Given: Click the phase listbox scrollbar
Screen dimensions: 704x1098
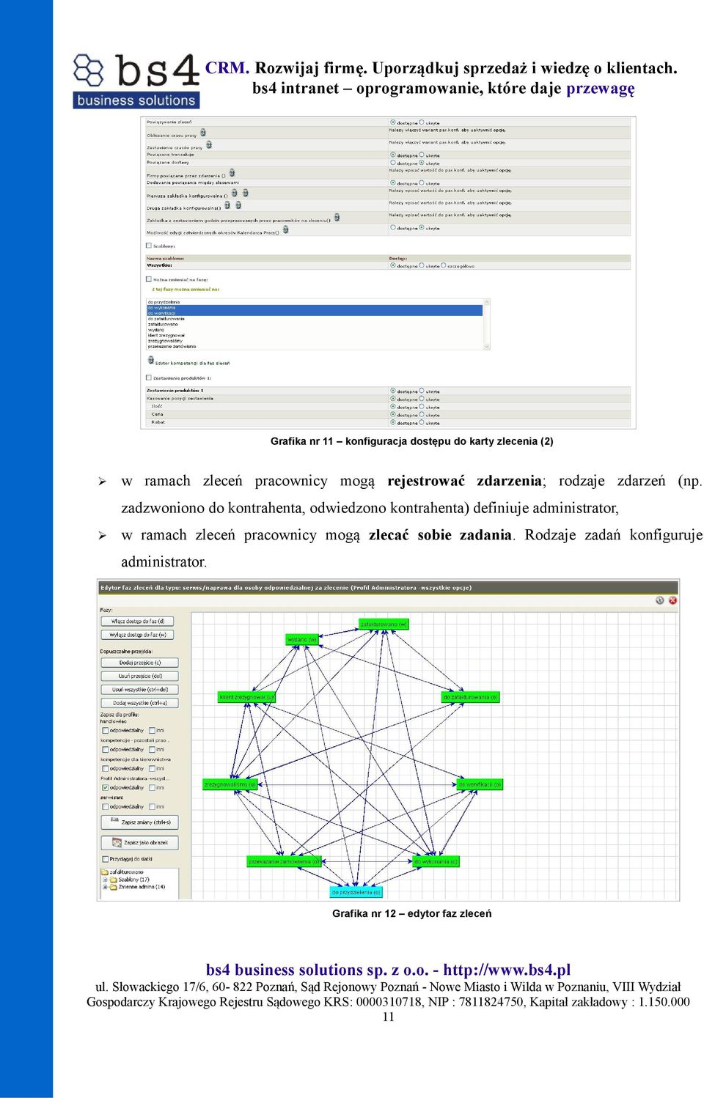Looking at the screenshot, I should 486,324.
